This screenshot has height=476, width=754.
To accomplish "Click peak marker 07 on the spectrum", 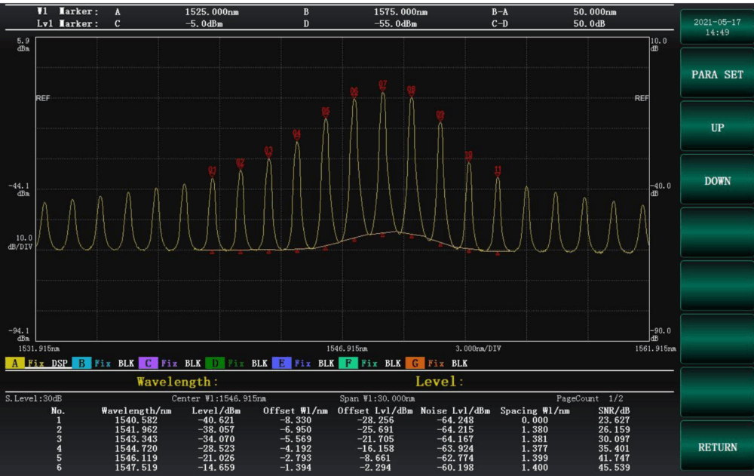I will (x=383, y=84).
